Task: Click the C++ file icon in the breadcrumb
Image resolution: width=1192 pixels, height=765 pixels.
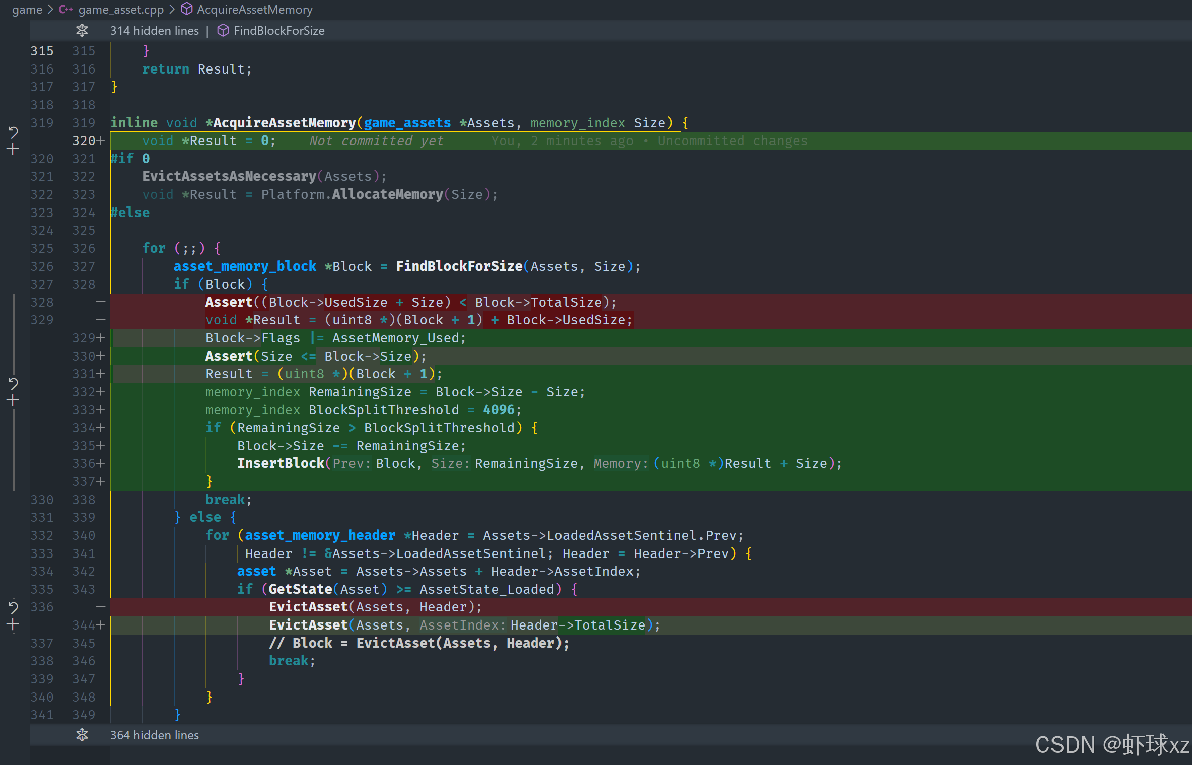Action: (x=65, y=10)
